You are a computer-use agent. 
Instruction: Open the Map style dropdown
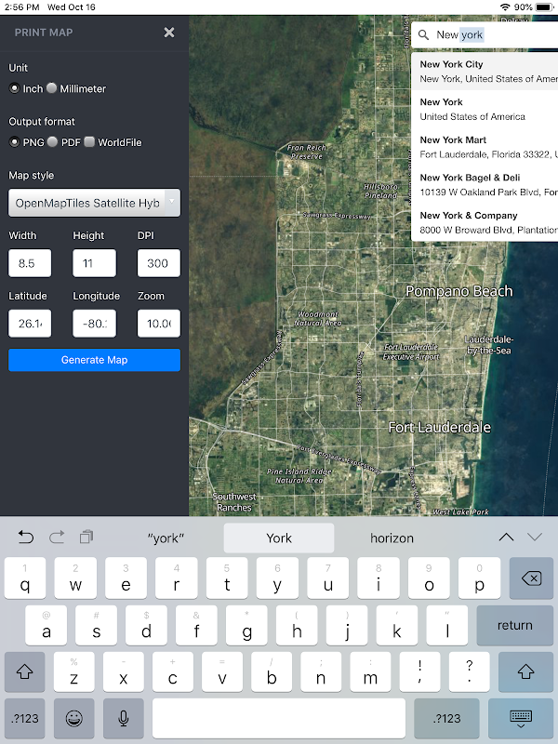point(95,203)
